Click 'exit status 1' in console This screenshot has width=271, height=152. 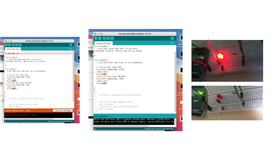click(x=10, y=113)
